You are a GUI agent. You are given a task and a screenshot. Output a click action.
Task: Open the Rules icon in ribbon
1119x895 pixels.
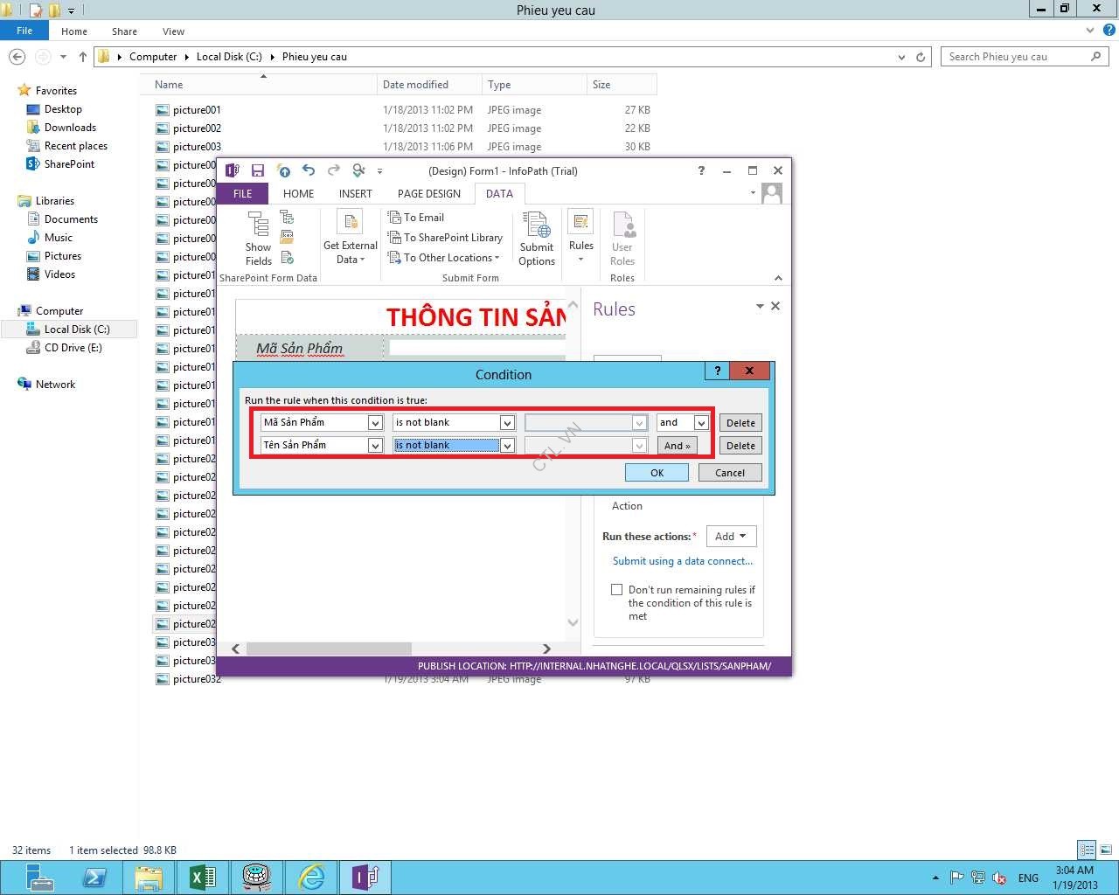pos(580,223)
